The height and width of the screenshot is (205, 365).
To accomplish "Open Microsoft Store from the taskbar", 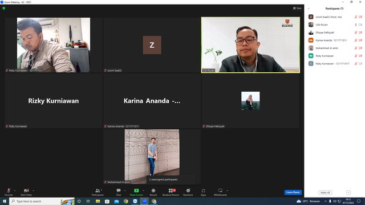I will [x=107, y=201].
